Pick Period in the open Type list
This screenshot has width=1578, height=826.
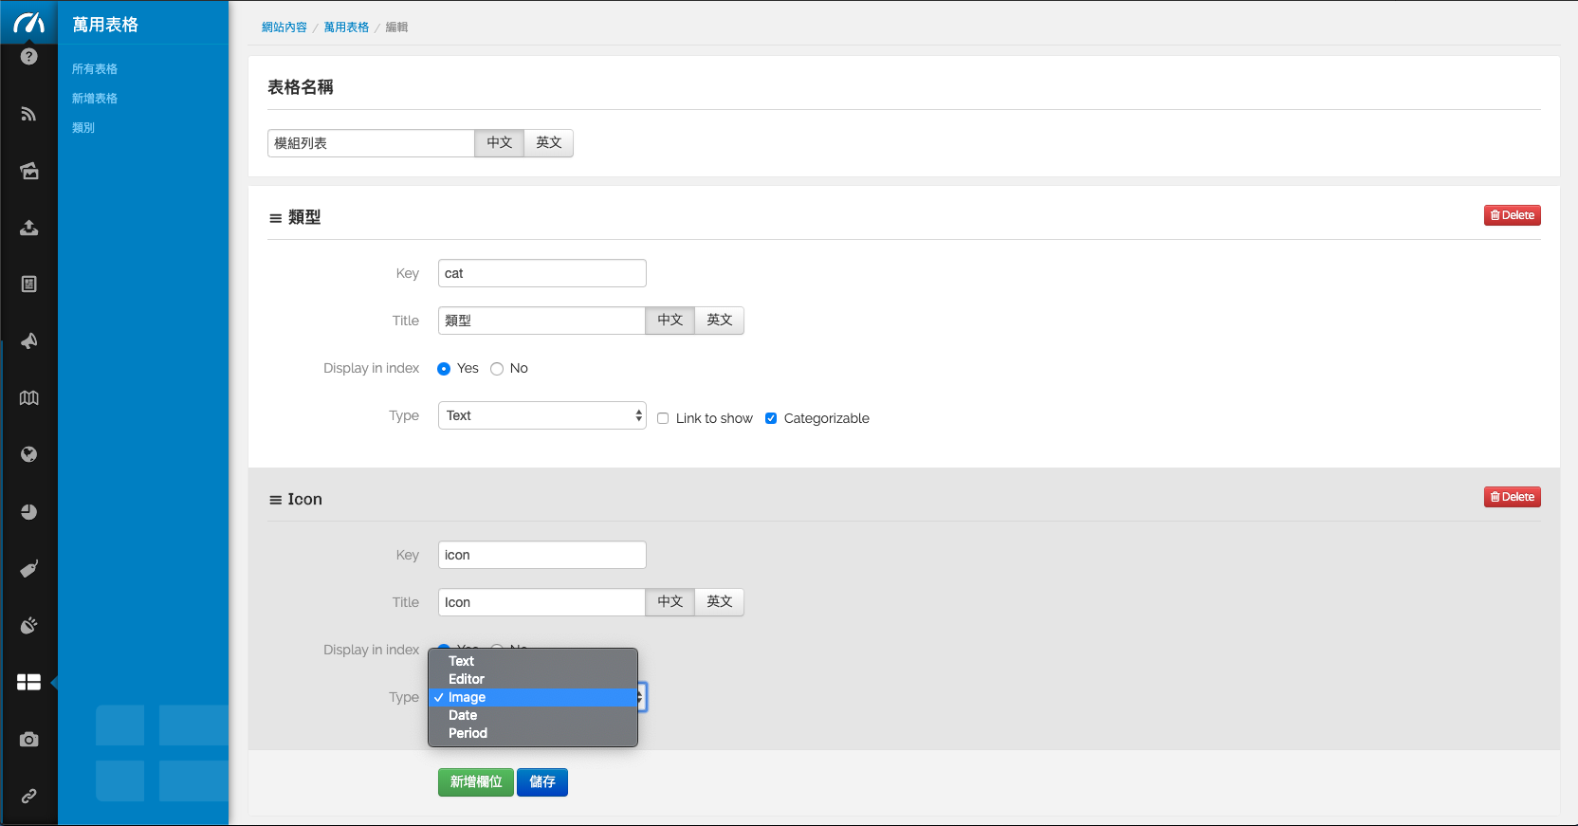point(468,733)
